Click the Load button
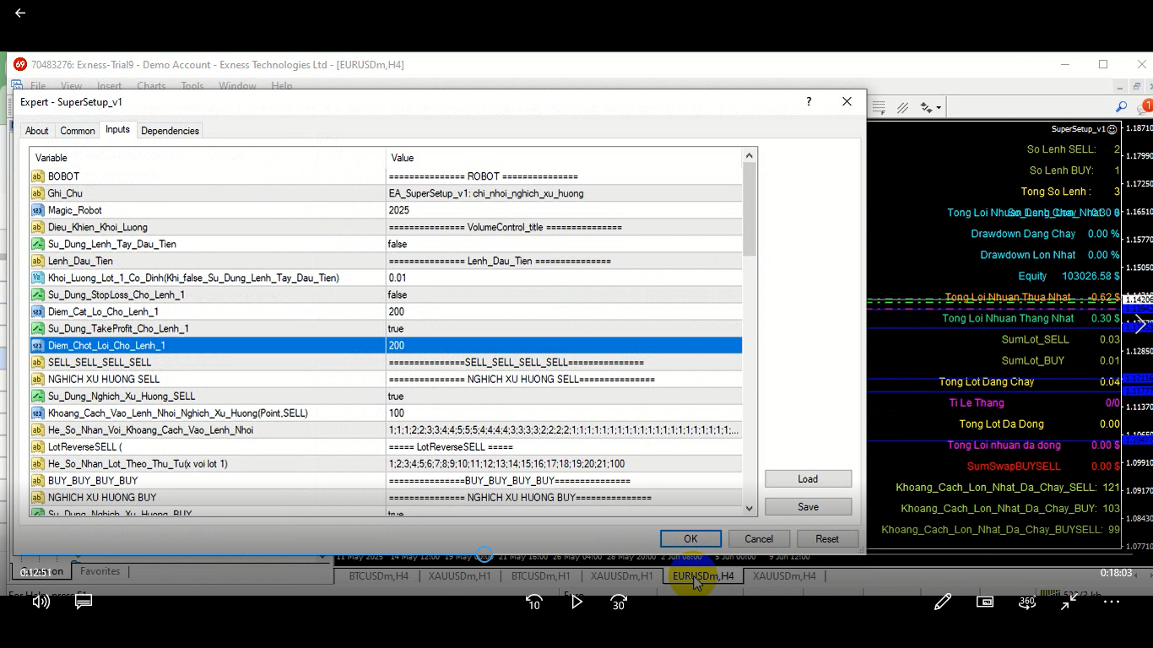Image resolution: width=1153 pixels, height=648 pixels. coord(808,478)
